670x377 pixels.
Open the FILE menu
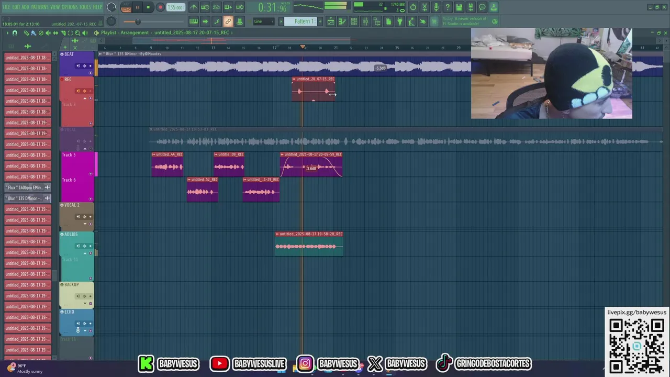6,7
